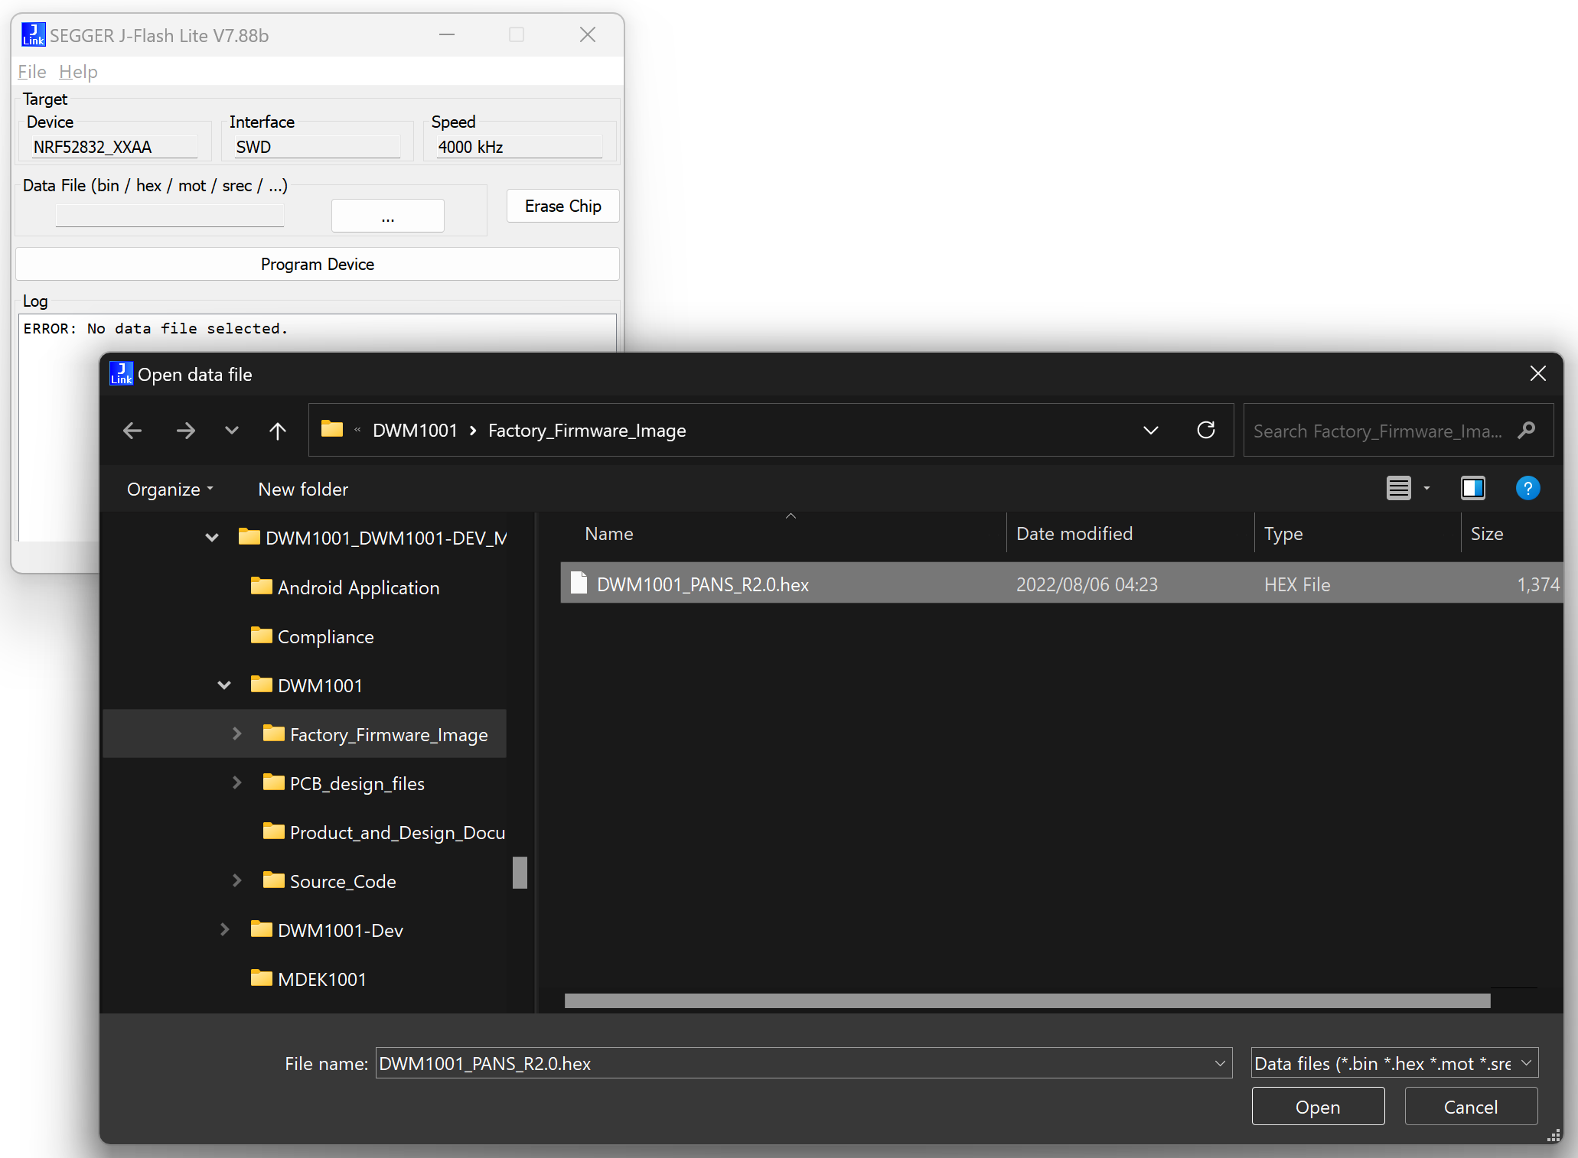Click the Back navigation arrow
The height and width of the screenshot is (1158, 1578).
click(132, 431)
